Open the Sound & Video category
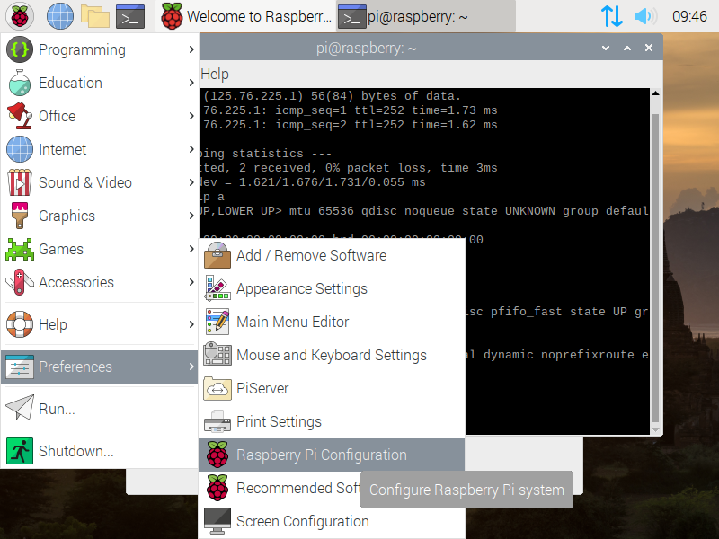The height and width of the screenshot is (539, 719). tap(99, 182)
